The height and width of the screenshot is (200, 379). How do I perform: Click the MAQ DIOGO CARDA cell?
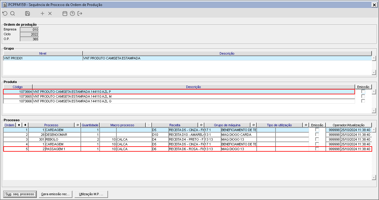click(238, 135)
